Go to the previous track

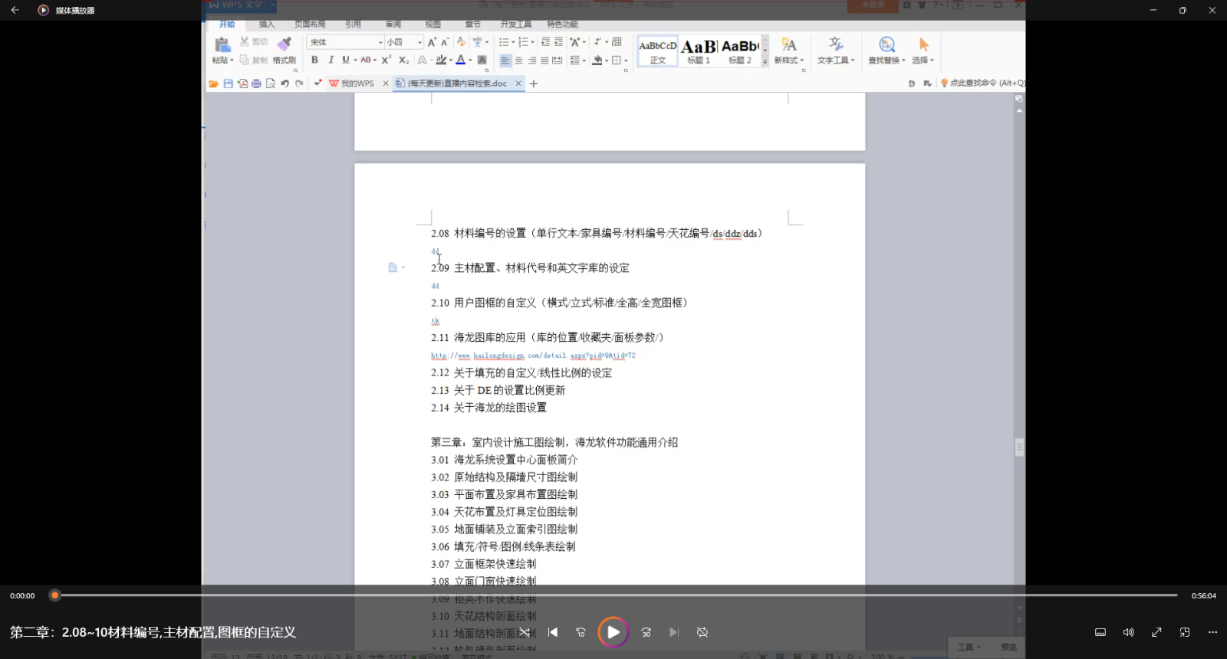553,632
